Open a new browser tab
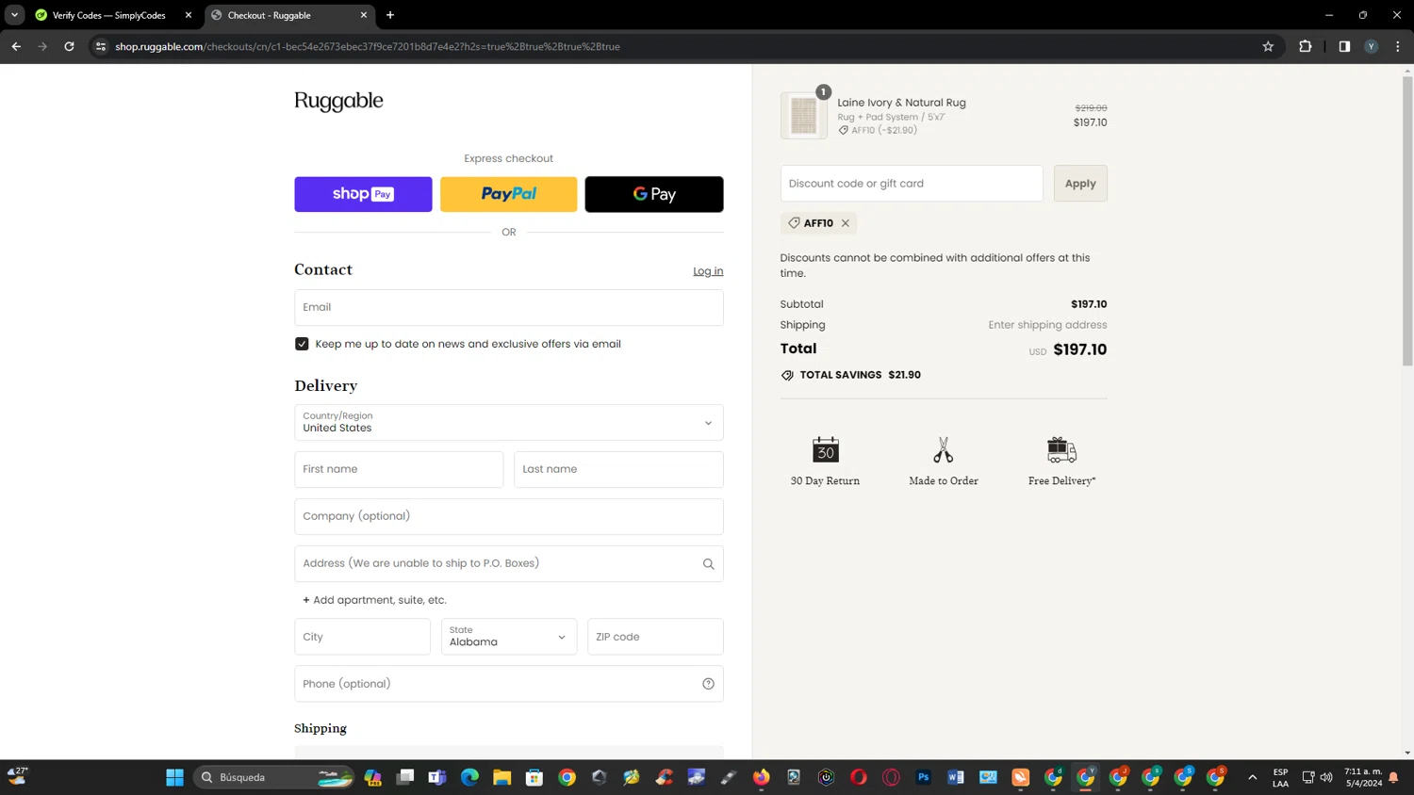 (390, 15)
